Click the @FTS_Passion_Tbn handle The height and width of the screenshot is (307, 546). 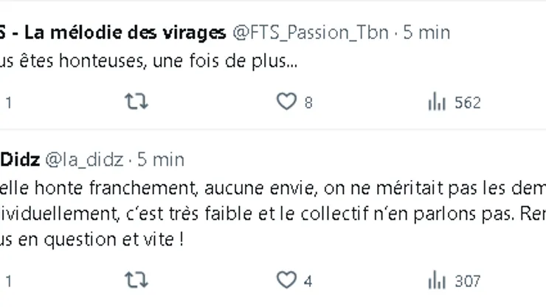[311, 32]
